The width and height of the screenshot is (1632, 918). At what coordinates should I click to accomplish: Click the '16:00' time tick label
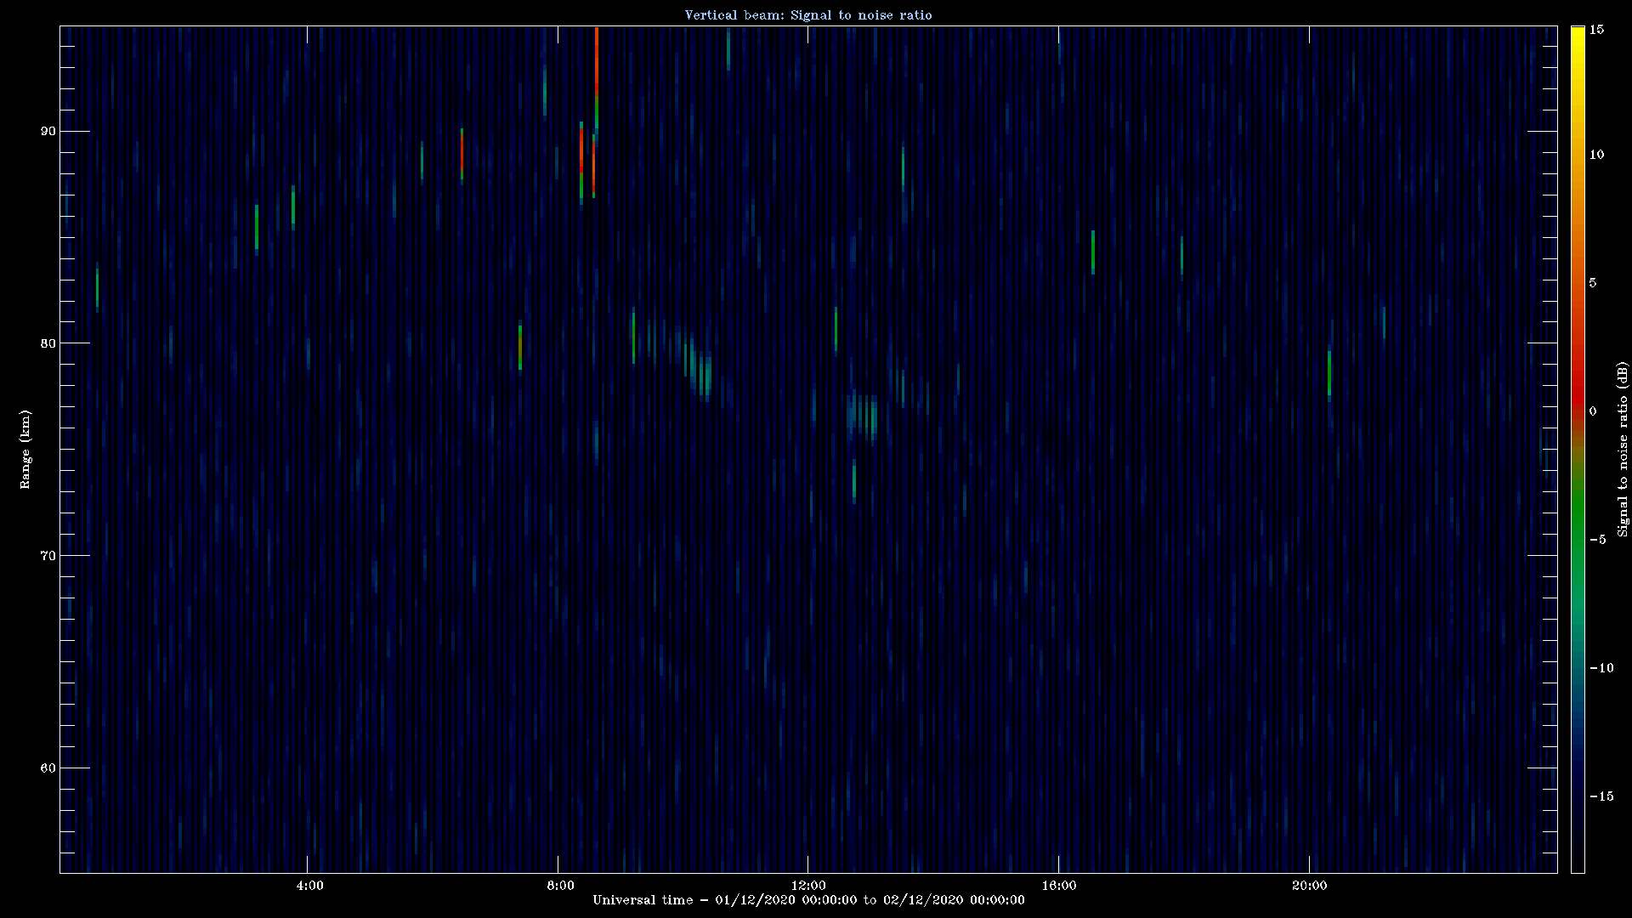point(1058,886)
